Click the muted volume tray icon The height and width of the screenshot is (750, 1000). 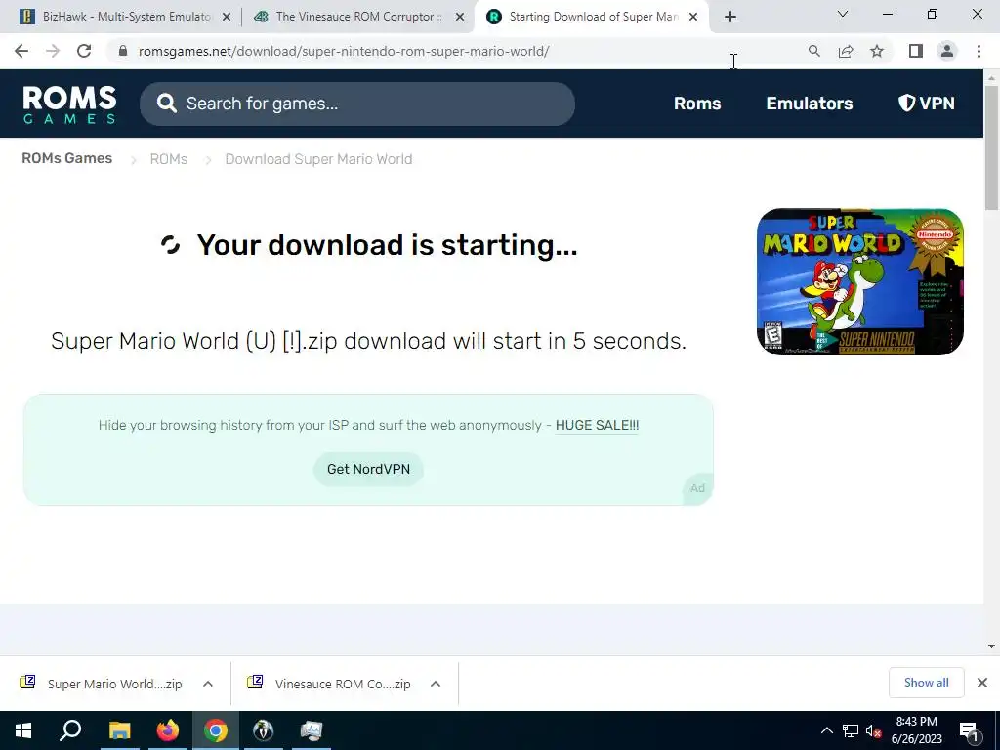click(x=873, y=730)
